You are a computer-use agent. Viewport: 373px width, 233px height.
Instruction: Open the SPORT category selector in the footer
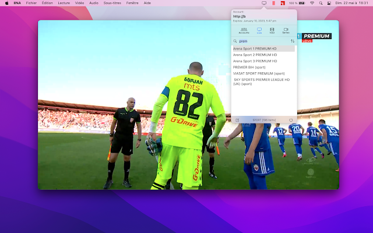264,120
